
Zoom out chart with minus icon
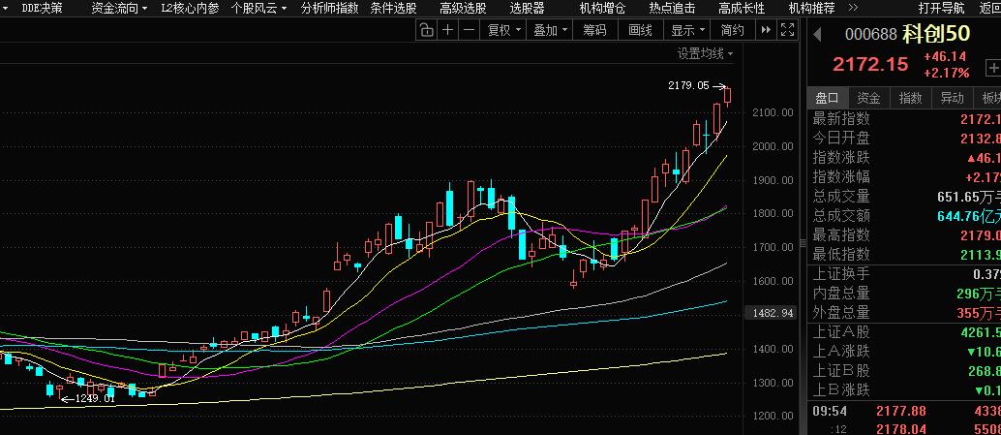coord(470,30)
